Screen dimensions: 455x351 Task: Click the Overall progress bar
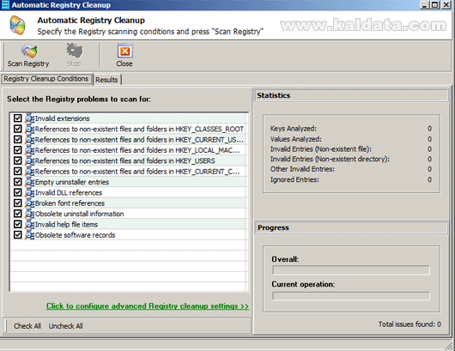coord(351,270)
